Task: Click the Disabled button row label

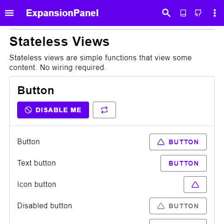Action: coord(45,205)
